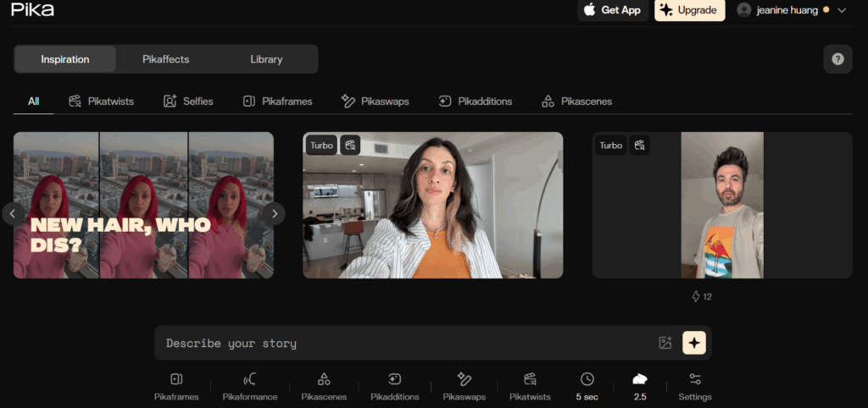Open the help question mark icon
Screen dimensions: 868x408
[x=837, y=59]
